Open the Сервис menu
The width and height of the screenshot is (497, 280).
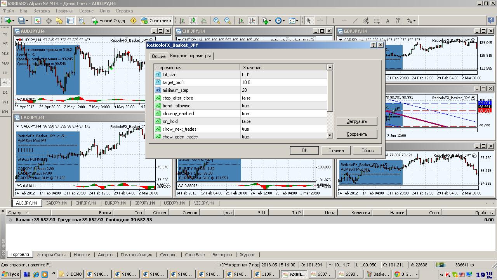coord(87,11)
